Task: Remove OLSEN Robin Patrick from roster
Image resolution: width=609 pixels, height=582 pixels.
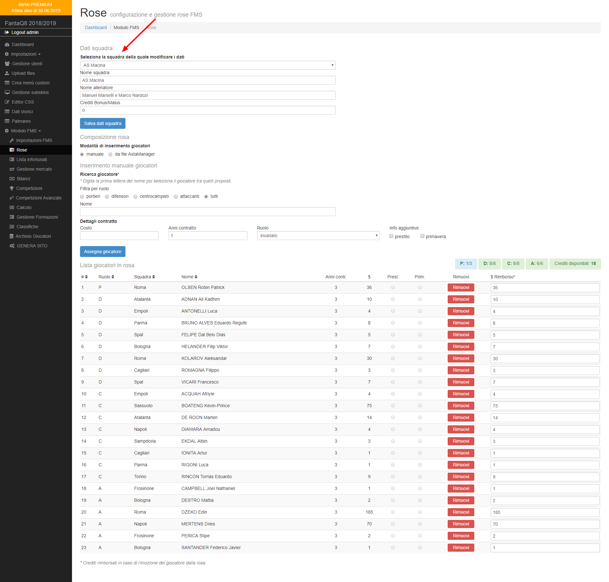Action: 461,287
